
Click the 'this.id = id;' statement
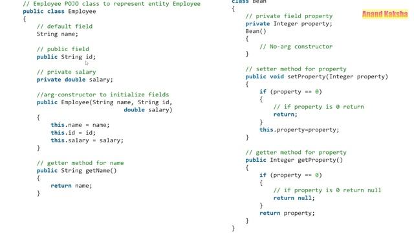coord(73,133)
